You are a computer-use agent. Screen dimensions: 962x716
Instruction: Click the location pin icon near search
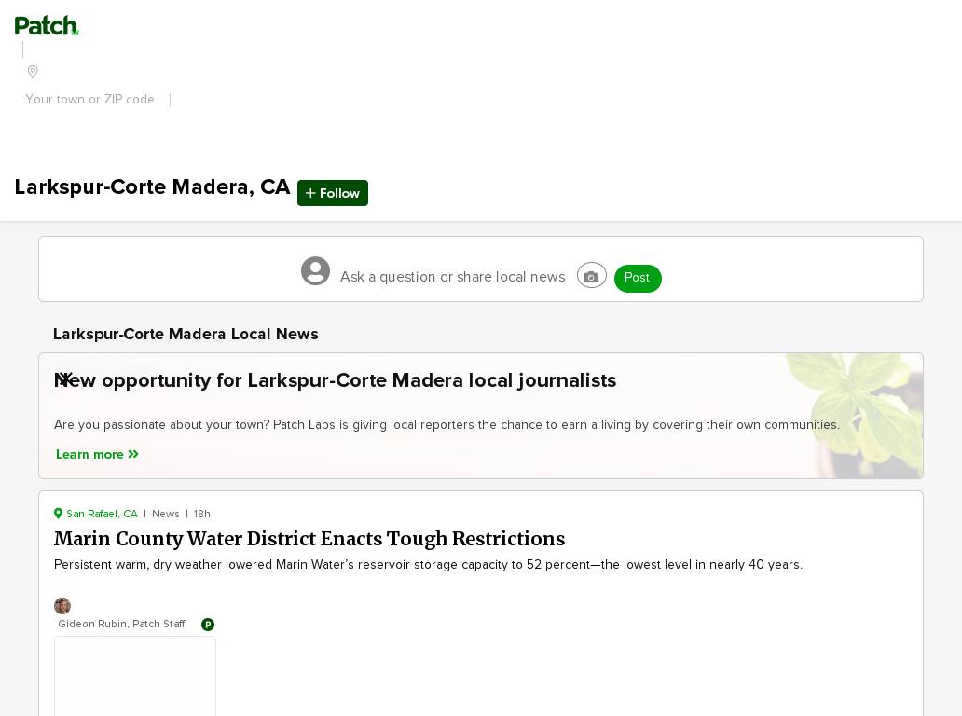coord(34,72)
